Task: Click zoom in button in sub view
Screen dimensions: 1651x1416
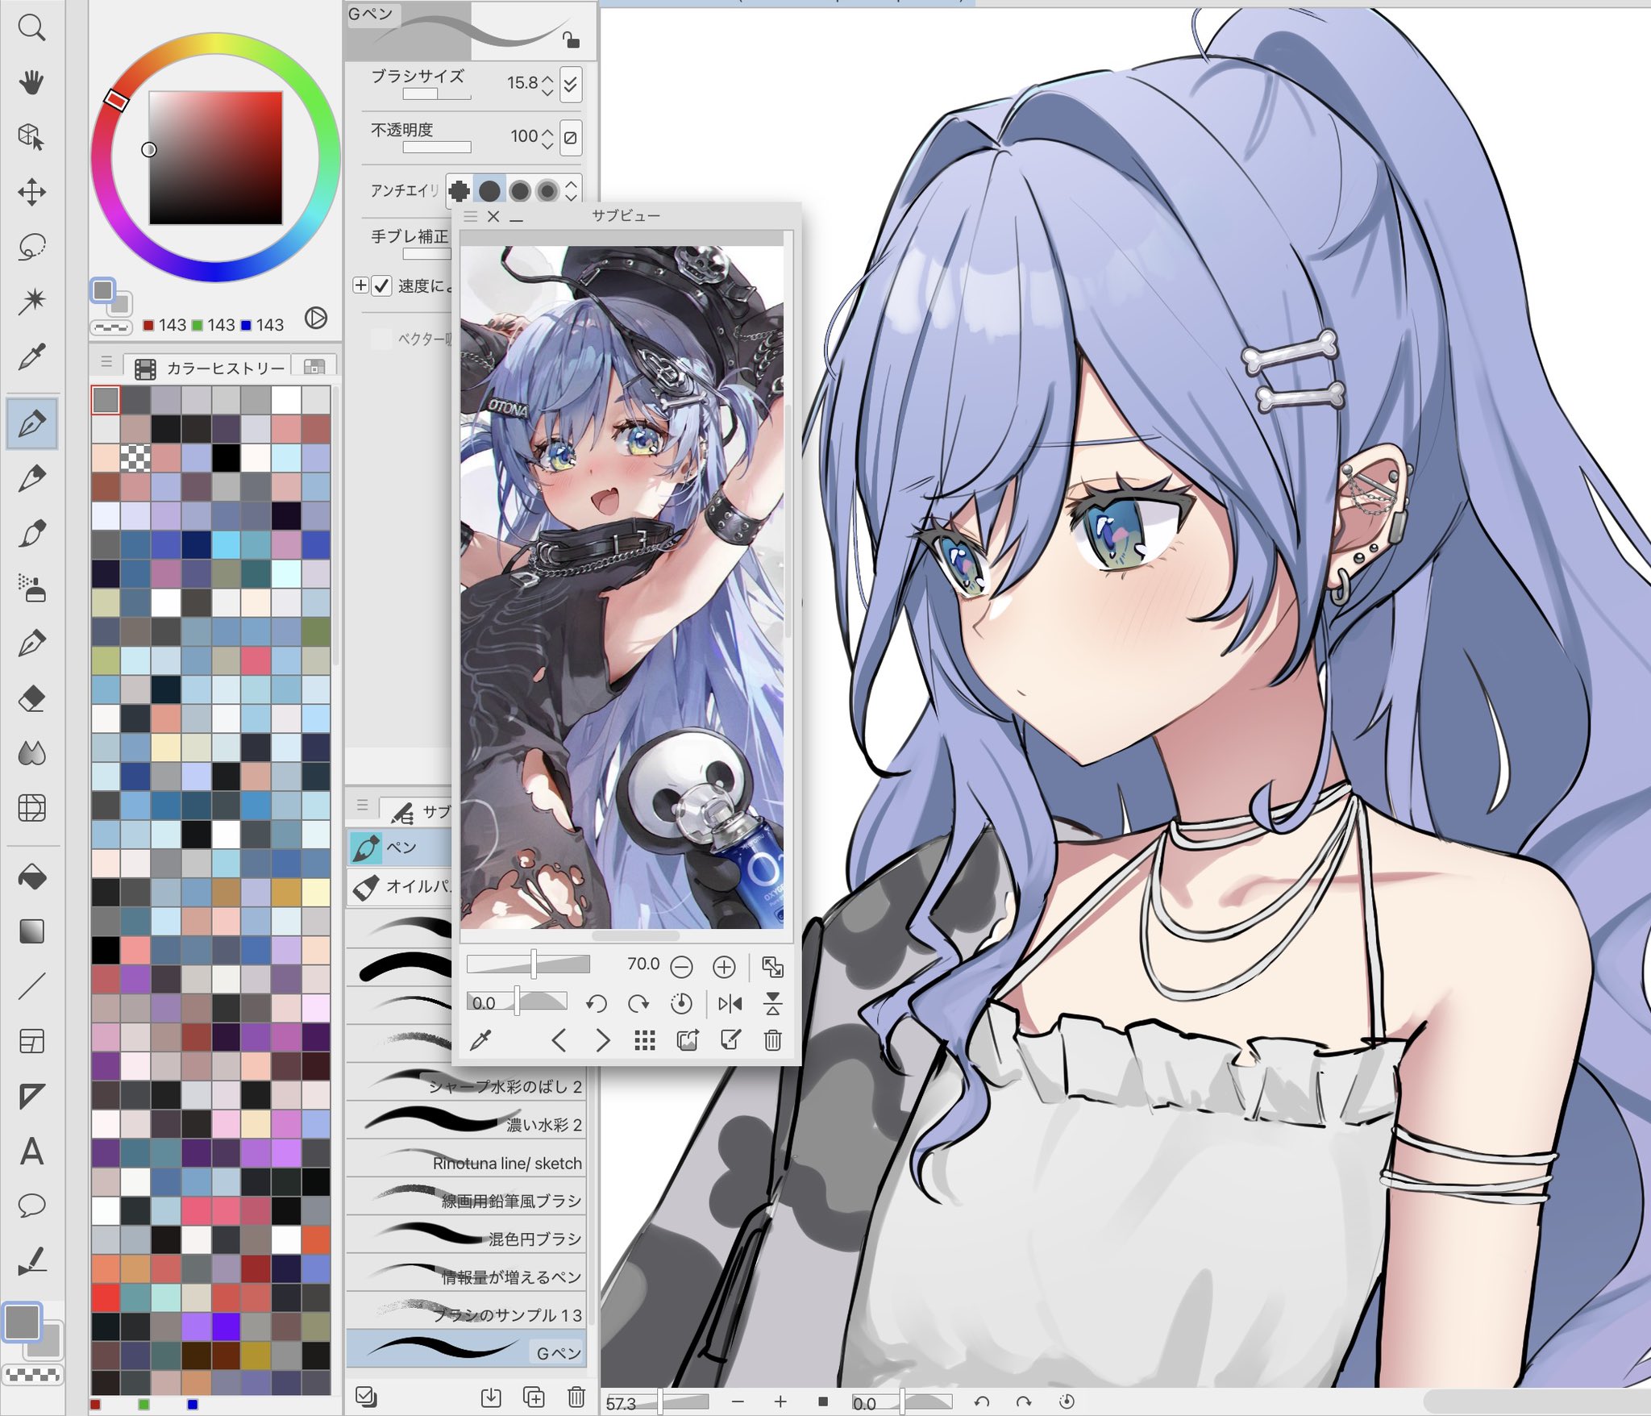Action: [x=724, y=966]
